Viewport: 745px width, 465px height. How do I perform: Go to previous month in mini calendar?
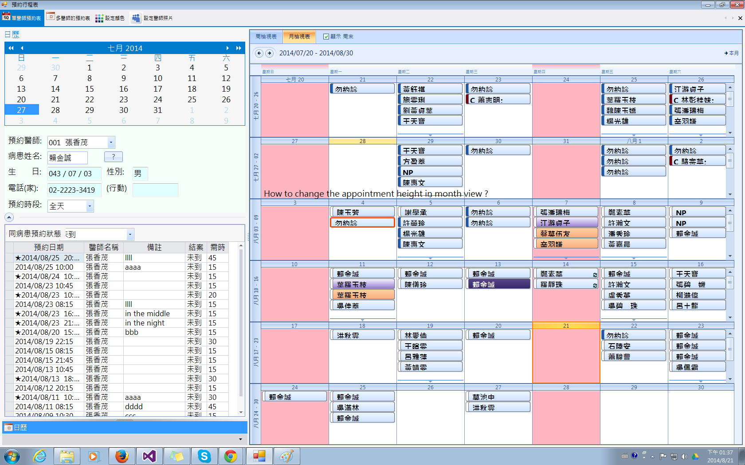pyautogui.click(x=22, y=48)
